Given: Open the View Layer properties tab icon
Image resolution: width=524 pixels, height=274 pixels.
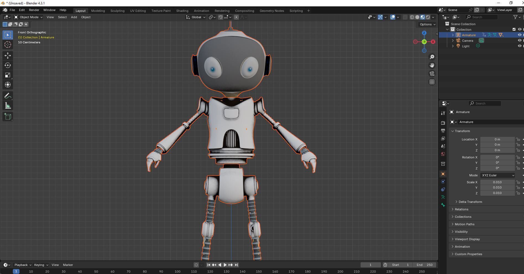Looking at the screenshot, I should coord(443,138).
